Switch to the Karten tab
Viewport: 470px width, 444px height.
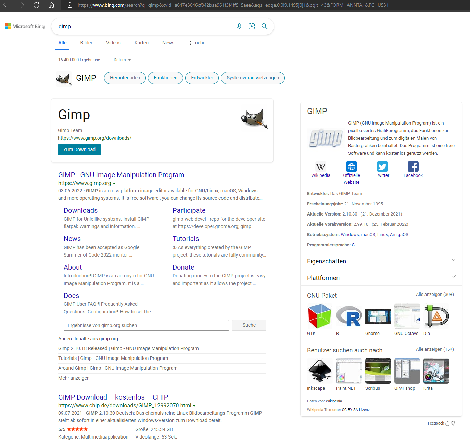click(x=141, y=43)
